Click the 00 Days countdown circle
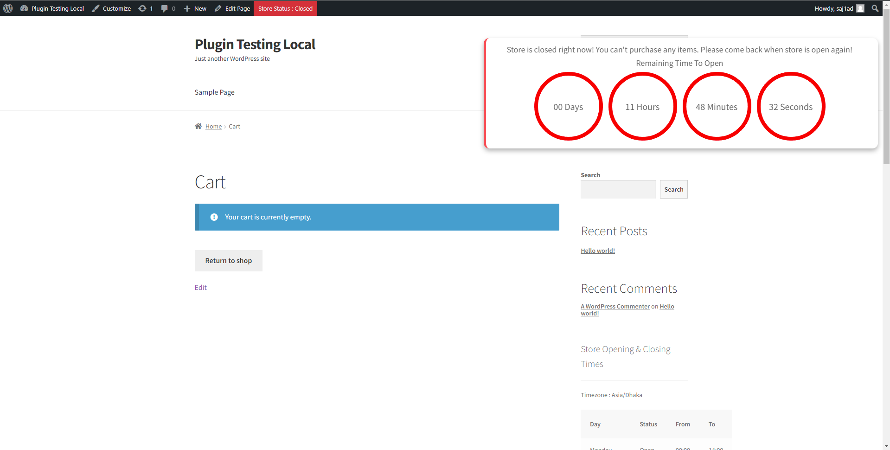This screenshot has width=890, height=450. click(568, 106)
